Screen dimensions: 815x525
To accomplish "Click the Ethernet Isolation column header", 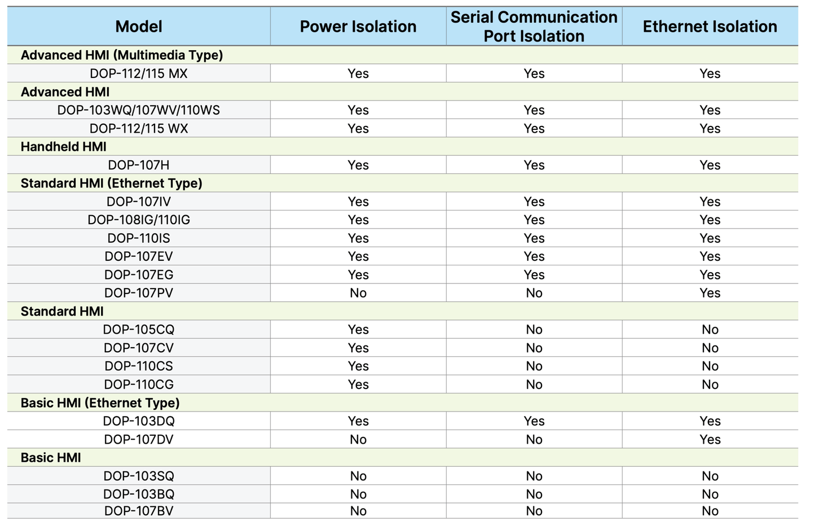I will [710, 27].
